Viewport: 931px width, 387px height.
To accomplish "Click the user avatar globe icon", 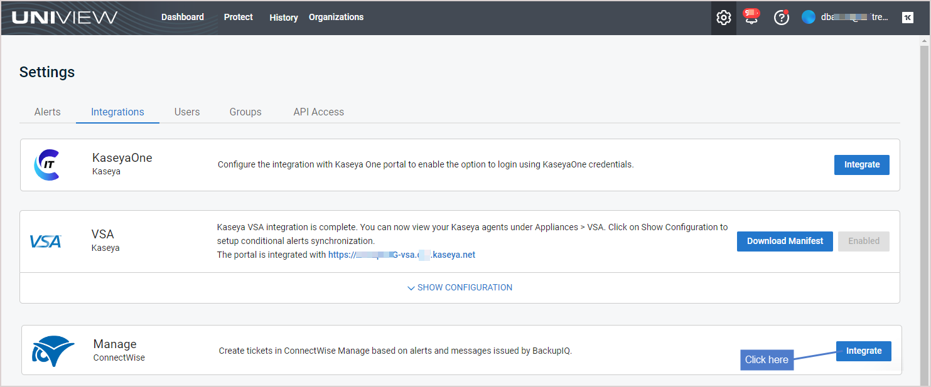I will tap(809, 18).
